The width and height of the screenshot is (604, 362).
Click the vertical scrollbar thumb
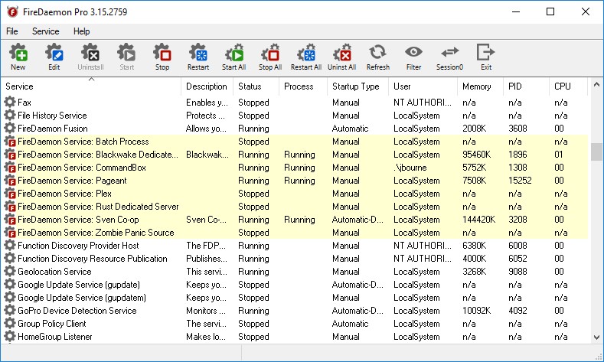point(596,152)
